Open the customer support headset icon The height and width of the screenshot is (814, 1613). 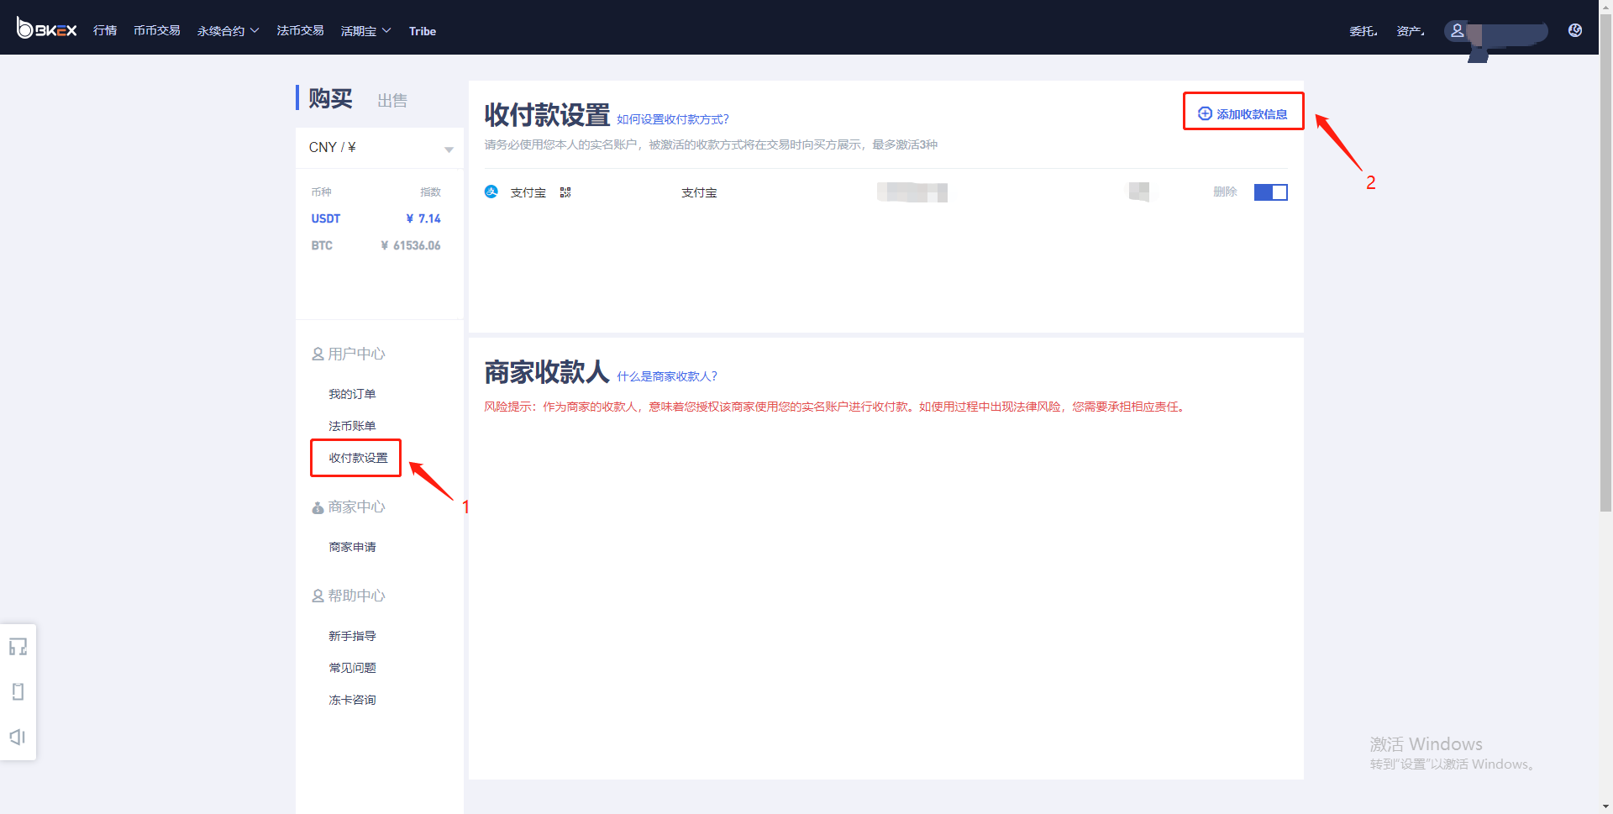tap(18, 647)
